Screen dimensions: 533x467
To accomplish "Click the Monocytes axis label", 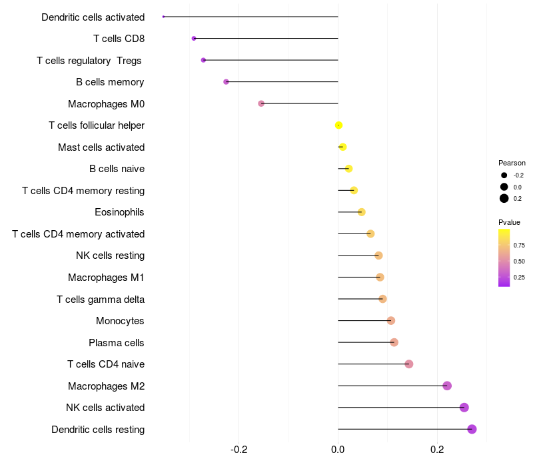I will [120, 321].
